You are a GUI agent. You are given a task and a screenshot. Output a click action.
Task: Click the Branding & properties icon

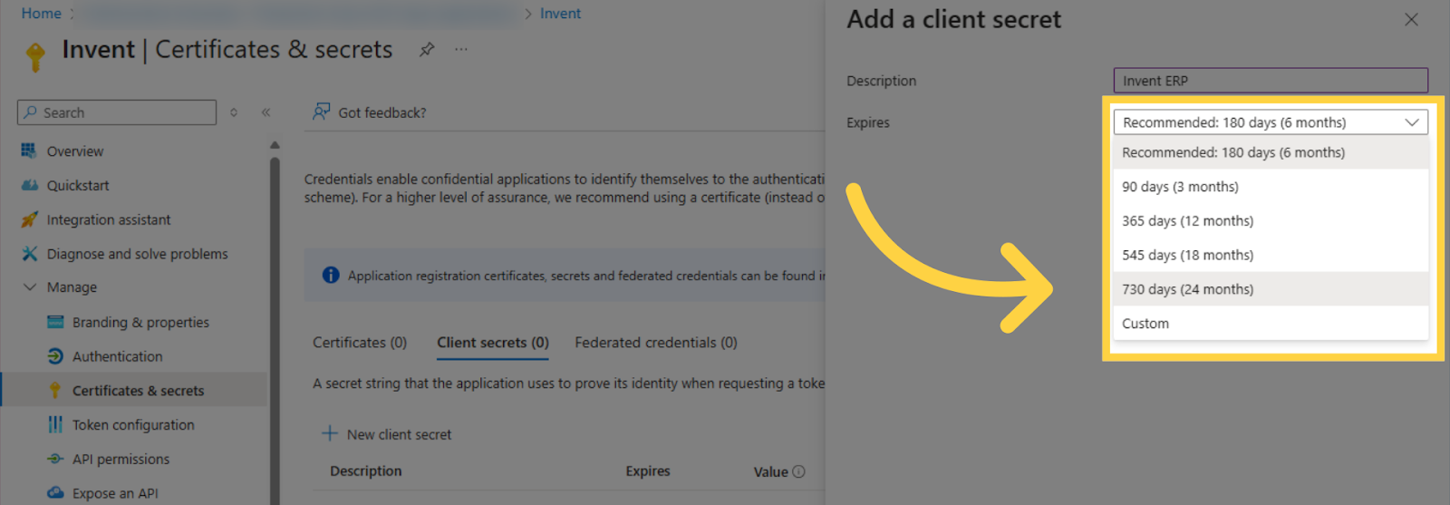(55, 322)
